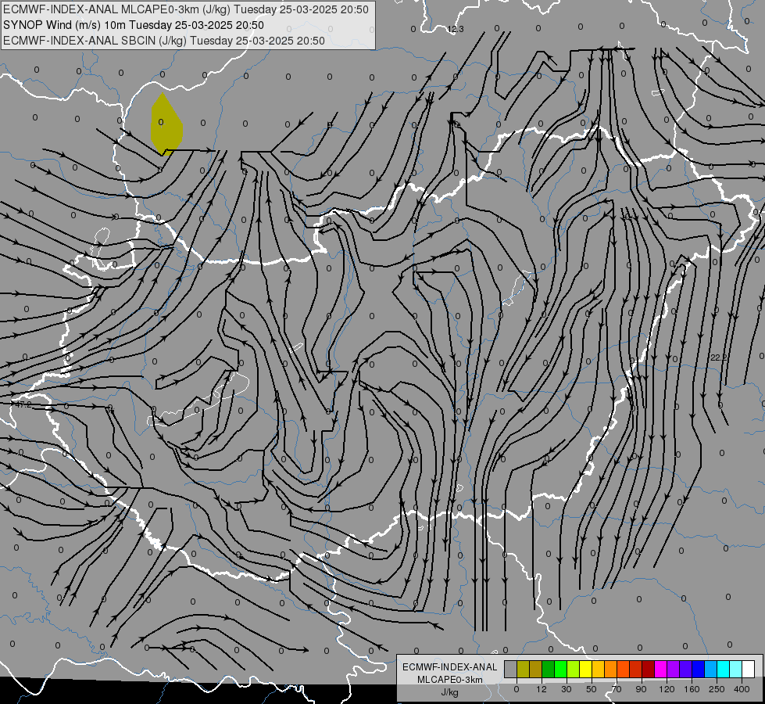
Task: Click legend scale value 90
Action: coord(641,689)
